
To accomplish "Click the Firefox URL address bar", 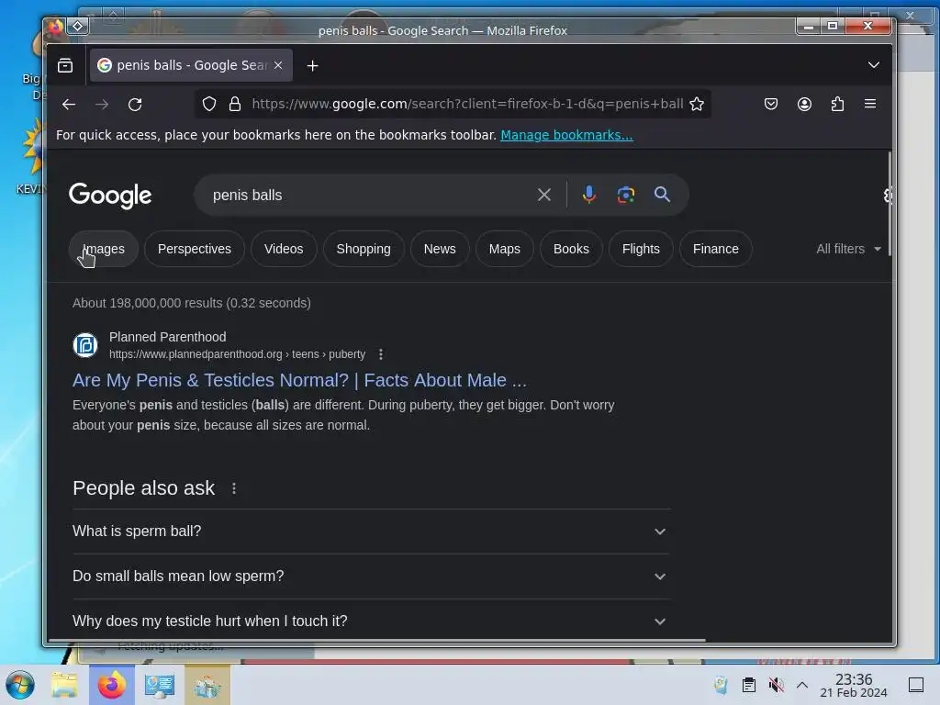I will 467,105.
